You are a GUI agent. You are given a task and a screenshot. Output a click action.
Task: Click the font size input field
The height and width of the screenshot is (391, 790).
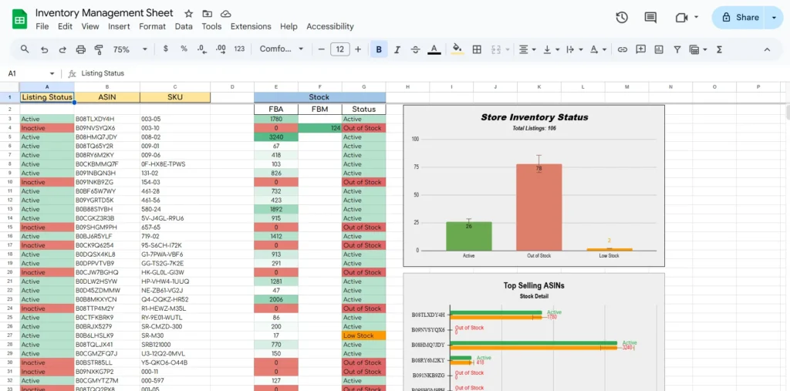[339, 49]
